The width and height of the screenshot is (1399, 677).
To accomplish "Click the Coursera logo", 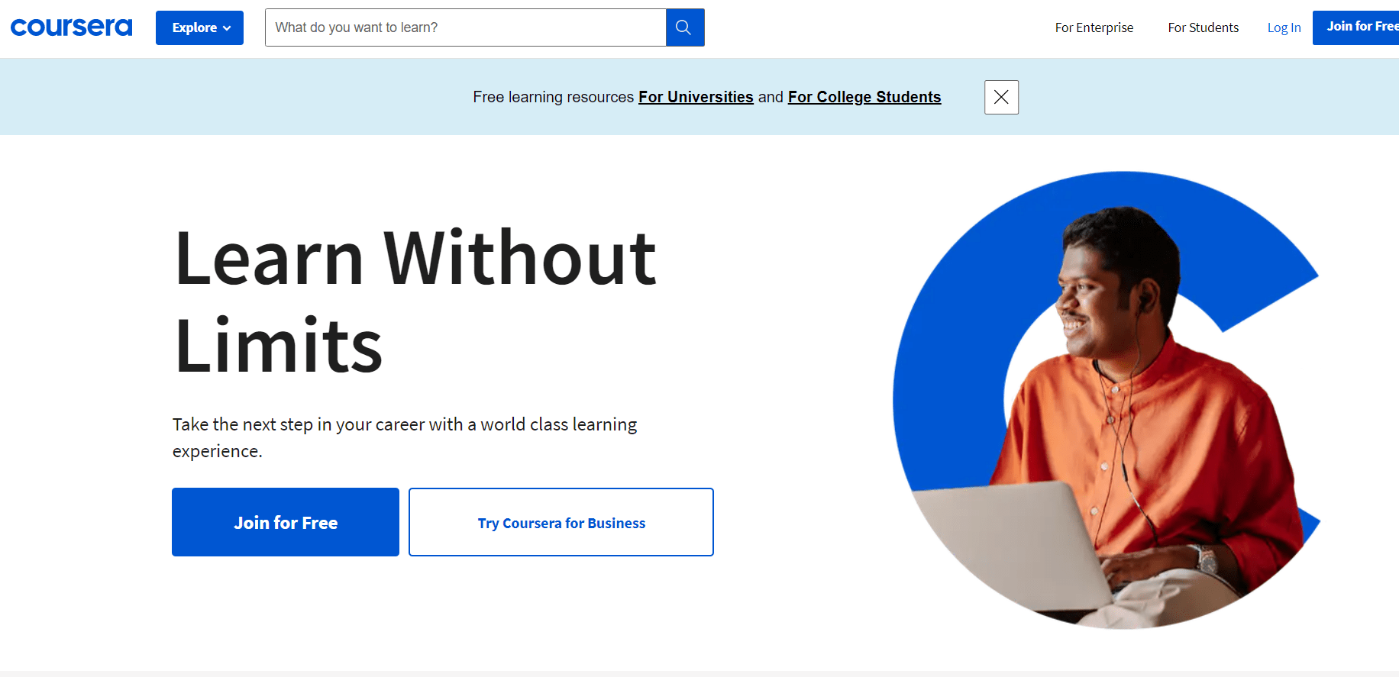I will tap(71, 27).
